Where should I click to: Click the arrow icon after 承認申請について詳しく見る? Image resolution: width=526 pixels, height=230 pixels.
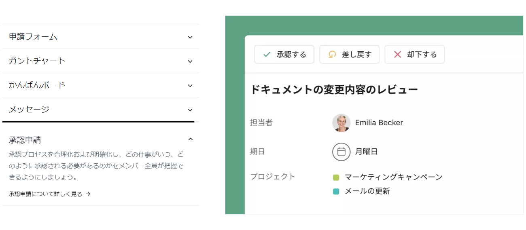tap(88, 194)
